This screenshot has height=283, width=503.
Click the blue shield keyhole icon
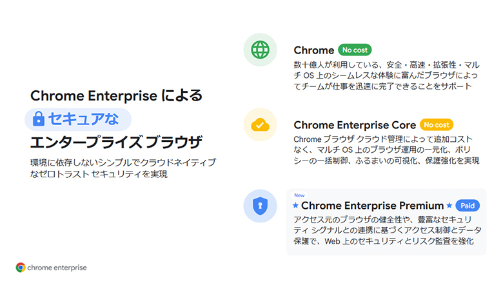[261, 206]
